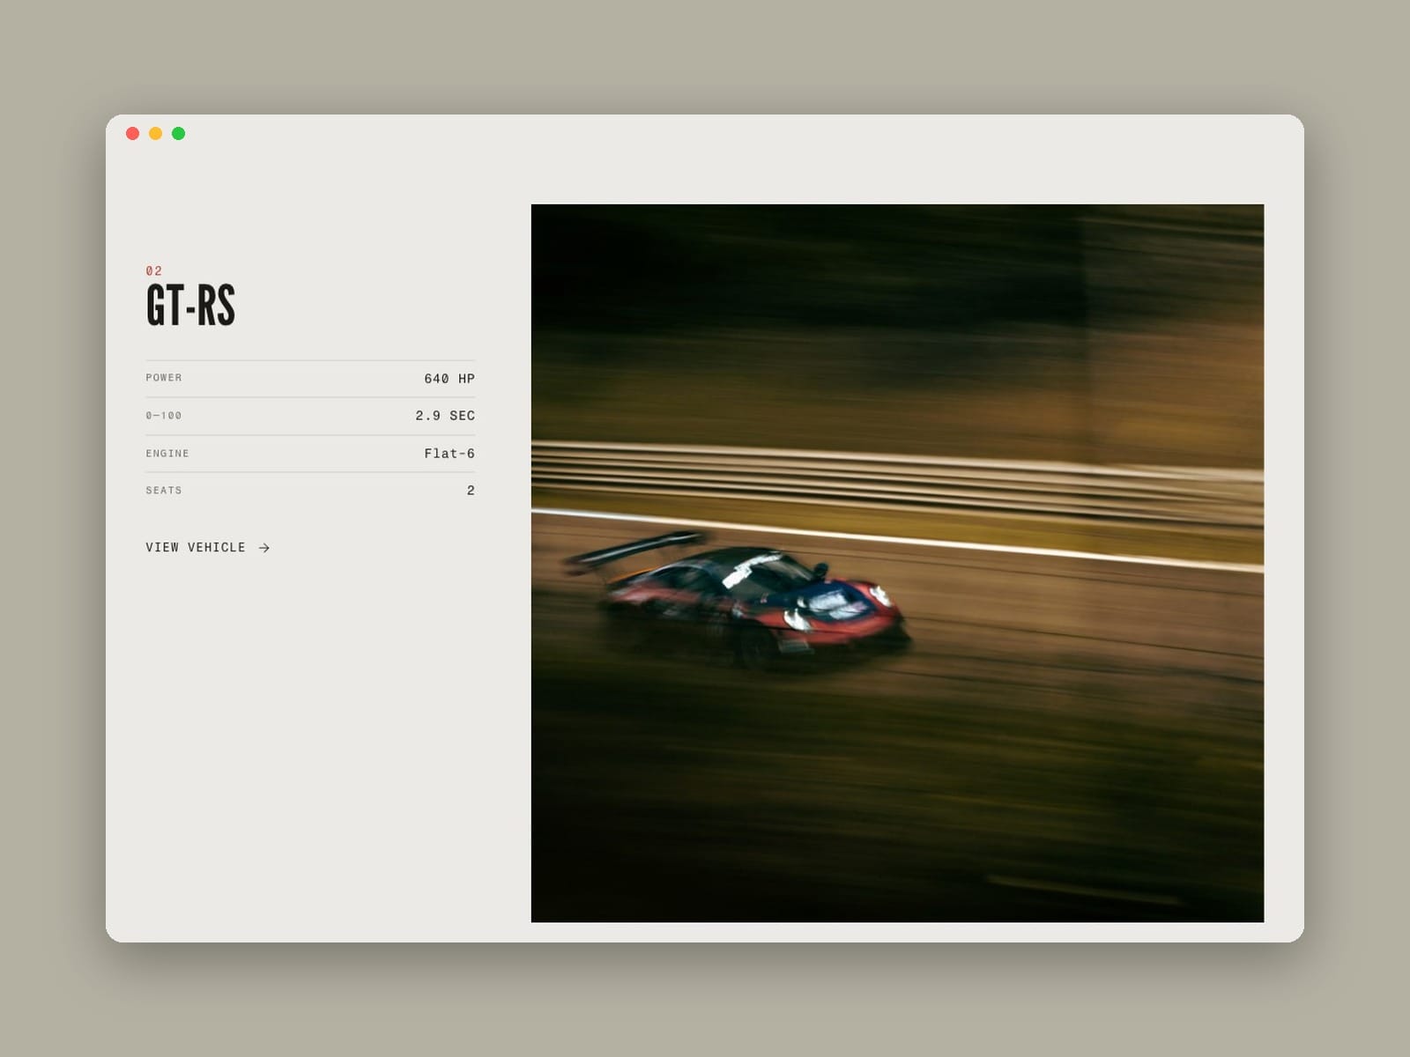This screenshot has width=1410, height=1057.
Task: Select the 640 HP value
Action: coord(449,379)
